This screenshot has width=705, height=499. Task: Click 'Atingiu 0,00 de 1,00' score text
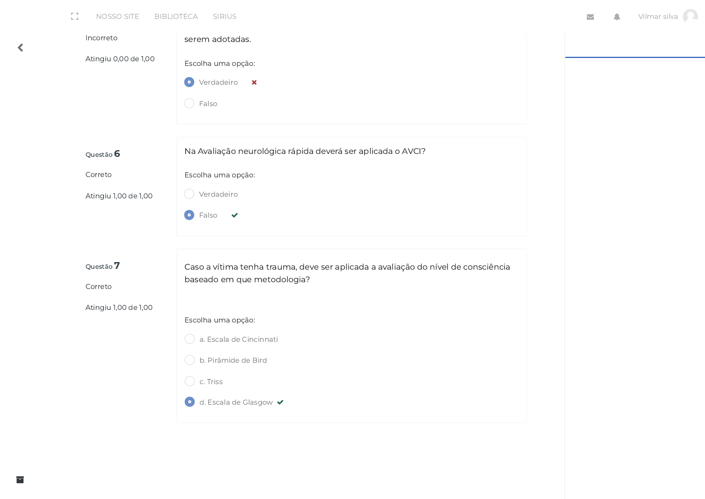(120, 59)
